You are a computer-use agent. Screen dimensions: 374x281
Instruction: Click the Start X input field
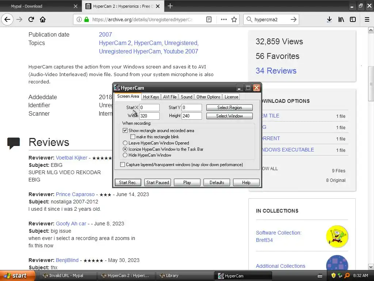[149, 108]
